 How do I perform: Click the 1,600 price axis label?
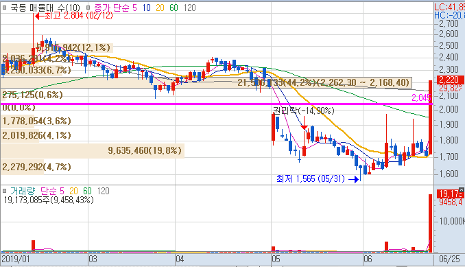(449, 174)
